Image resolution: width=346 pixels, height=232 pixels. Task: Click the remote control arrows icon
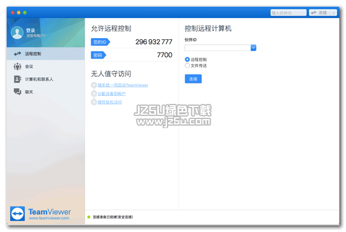[18, 54]
